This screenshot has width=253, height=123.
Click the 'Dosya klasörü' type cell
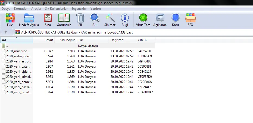pos(88,46)
